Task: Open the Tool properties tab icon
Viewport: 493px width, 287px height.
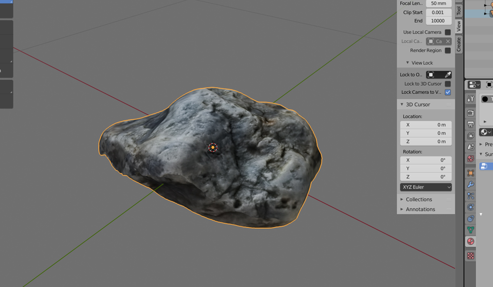Action: (470, 99)
